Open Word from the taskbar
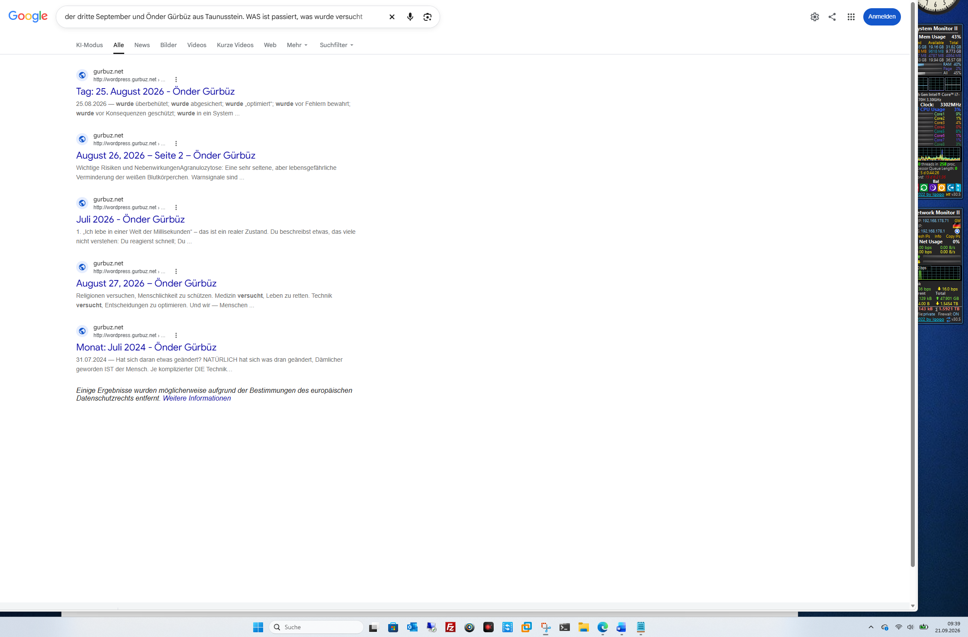Screen dimensions: 968x637 [621, 627]
